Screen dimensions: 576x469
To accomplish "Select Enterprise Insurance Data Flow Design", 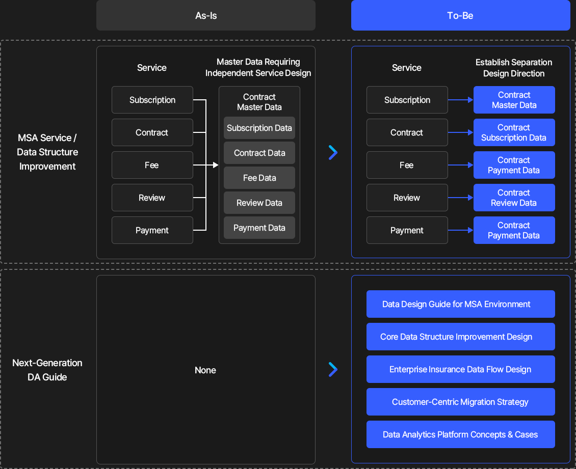I will [461, 370].
